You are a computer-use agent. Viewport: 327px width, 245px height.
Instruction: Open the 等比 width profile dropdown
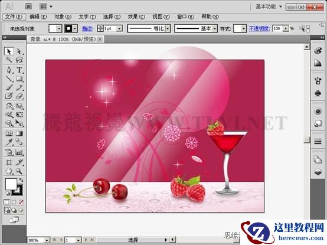coord(168,28)
